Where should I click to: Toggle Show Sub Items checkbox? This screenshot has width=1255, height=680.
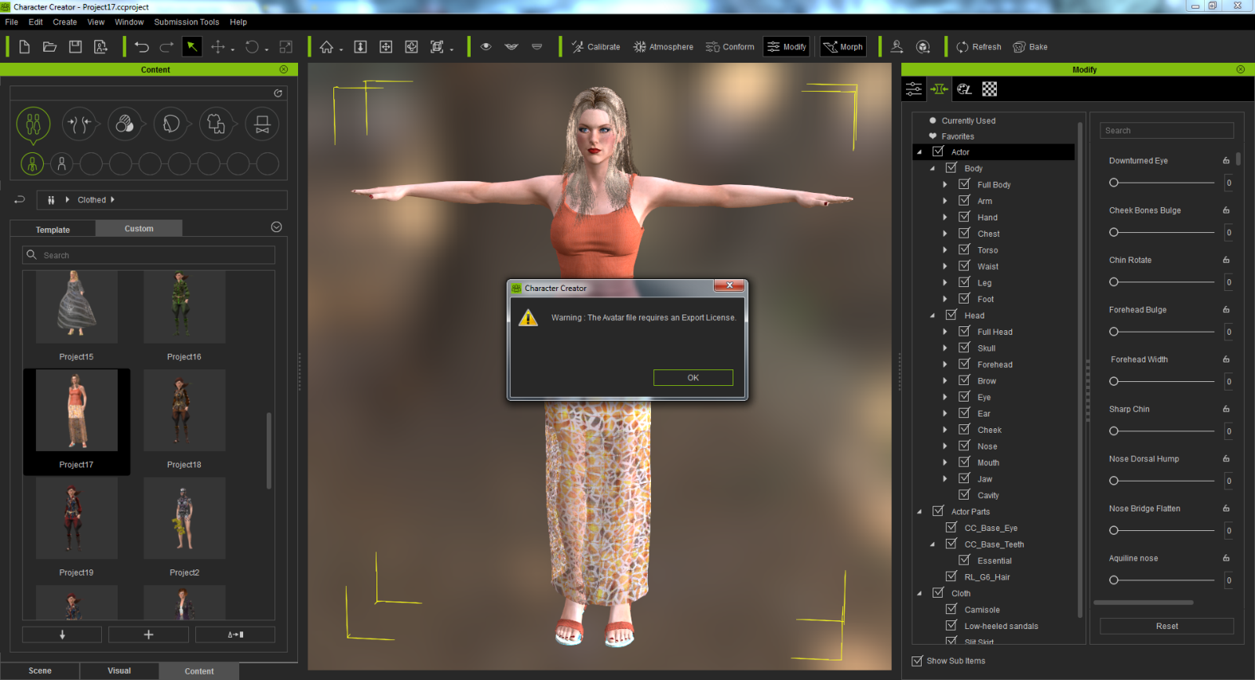[x=917, y=660]
